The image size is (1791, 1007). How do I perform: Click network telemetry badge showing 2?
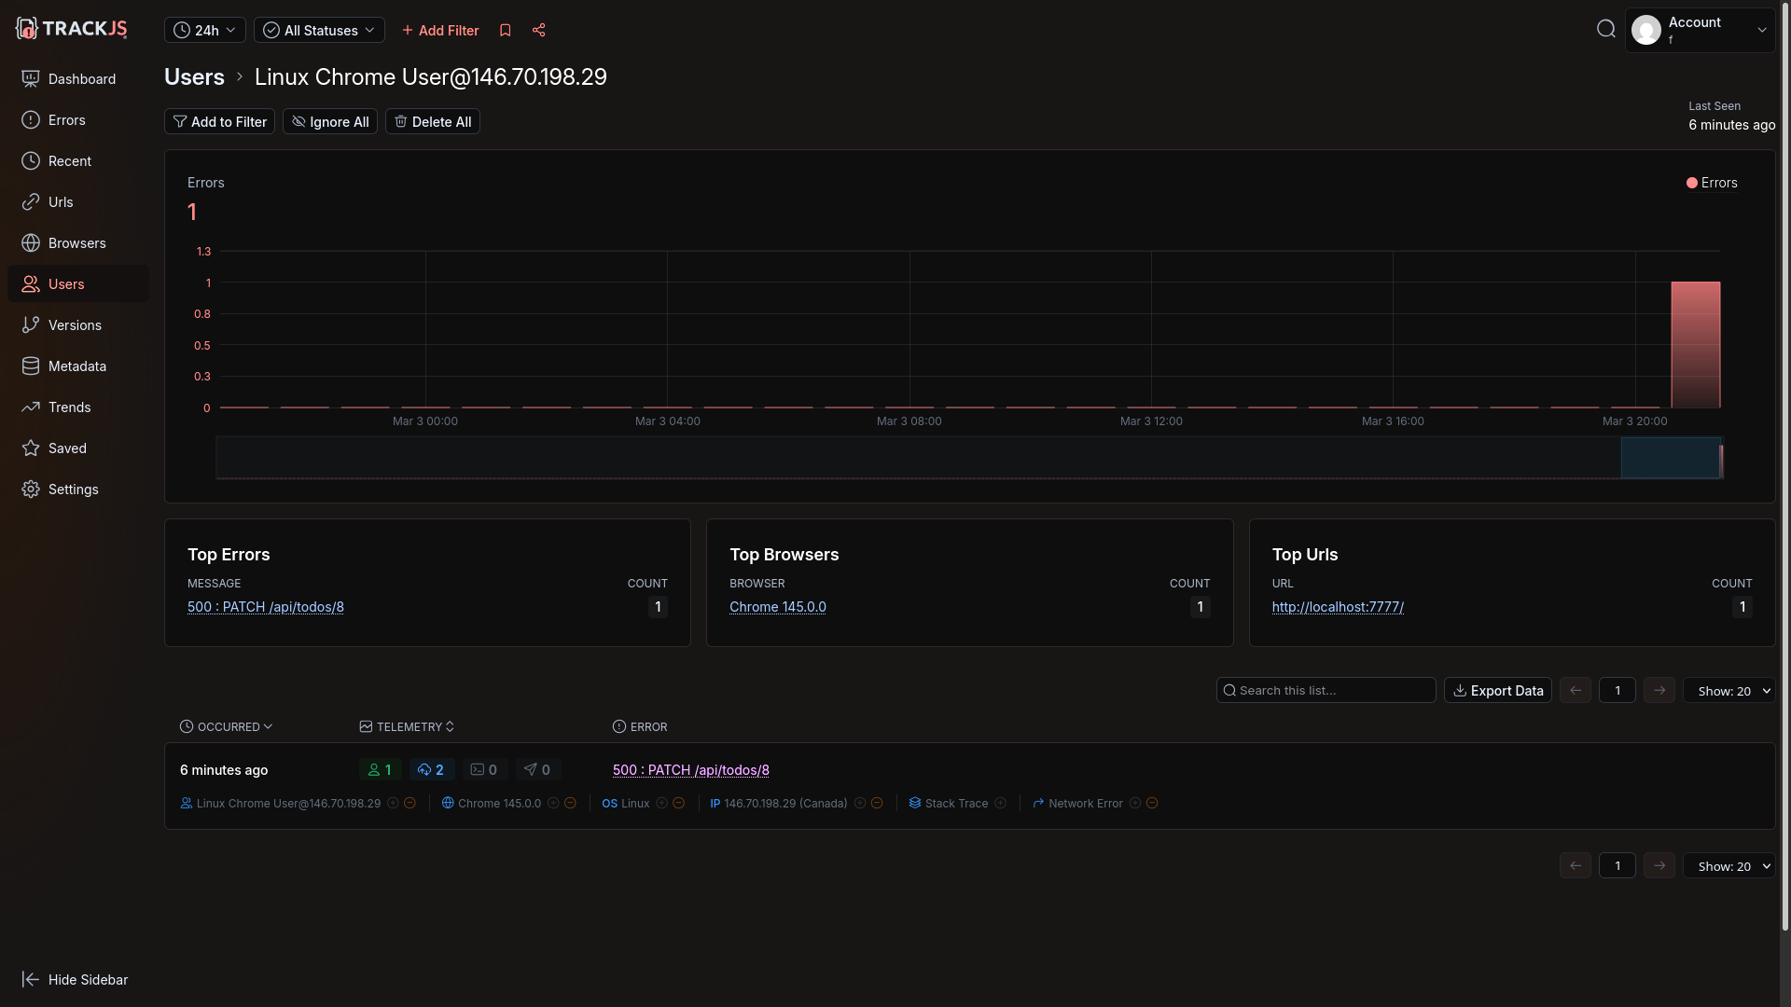click(x=431, y=770)
